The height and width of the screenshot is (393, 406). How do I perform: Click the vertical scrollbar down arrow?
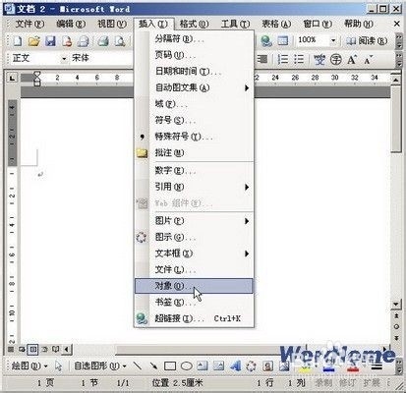pos(396,305)
